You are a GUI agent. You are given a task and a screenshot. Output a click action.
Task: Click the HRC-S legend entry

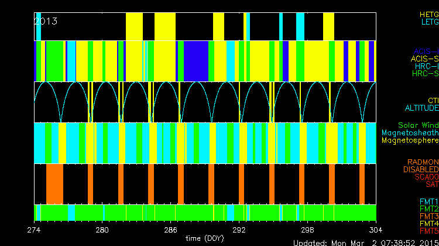tap(425, 74)
